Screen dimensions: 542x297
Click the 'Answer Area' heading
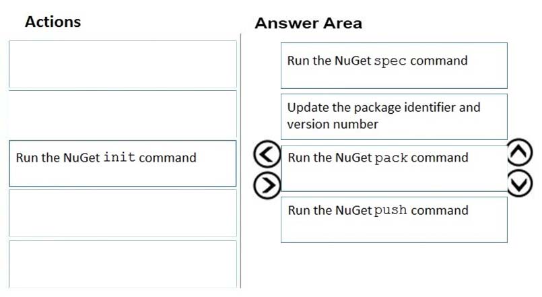click(308, 24)
